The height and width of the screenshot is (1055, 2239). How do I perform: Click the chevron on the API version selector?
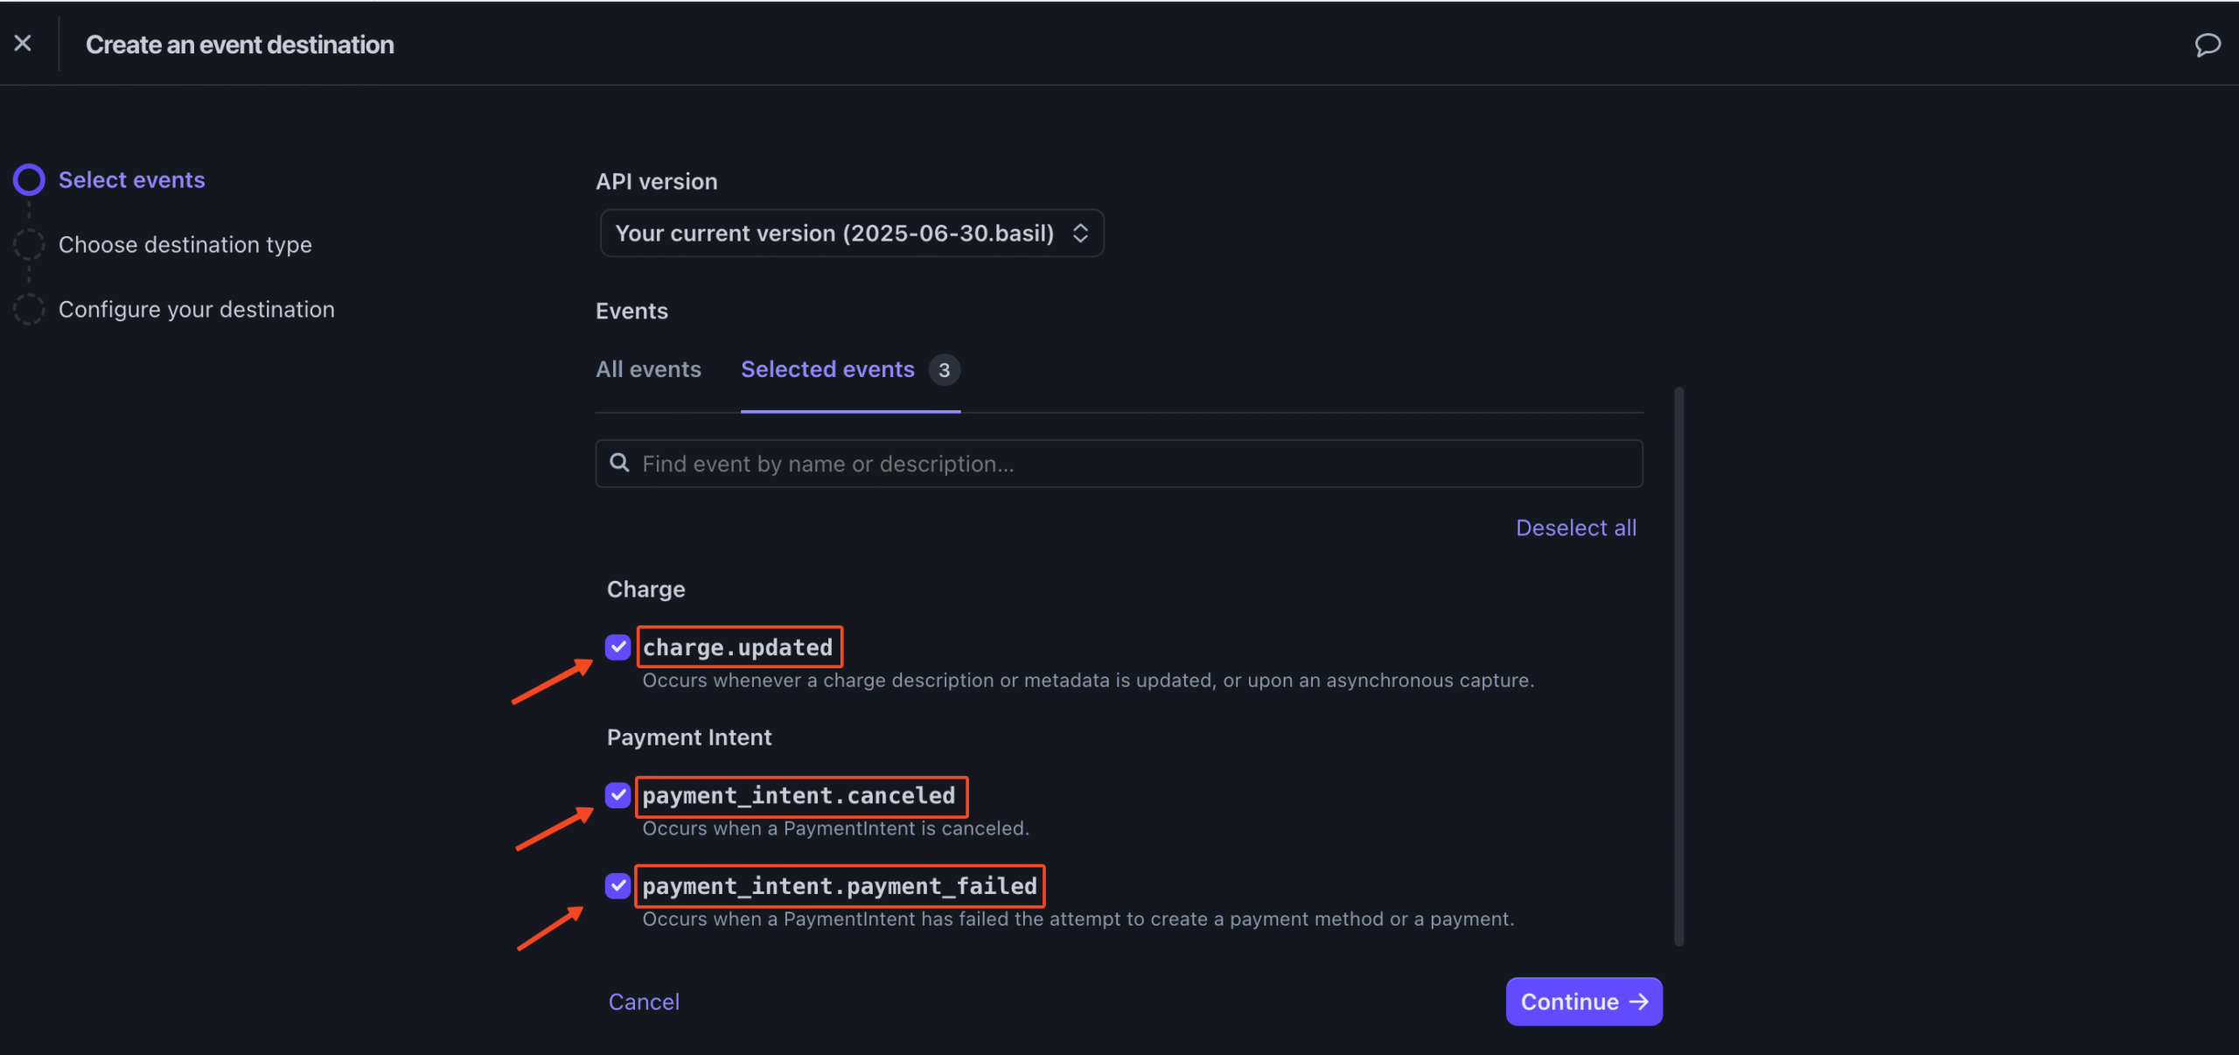point(1081,233)
